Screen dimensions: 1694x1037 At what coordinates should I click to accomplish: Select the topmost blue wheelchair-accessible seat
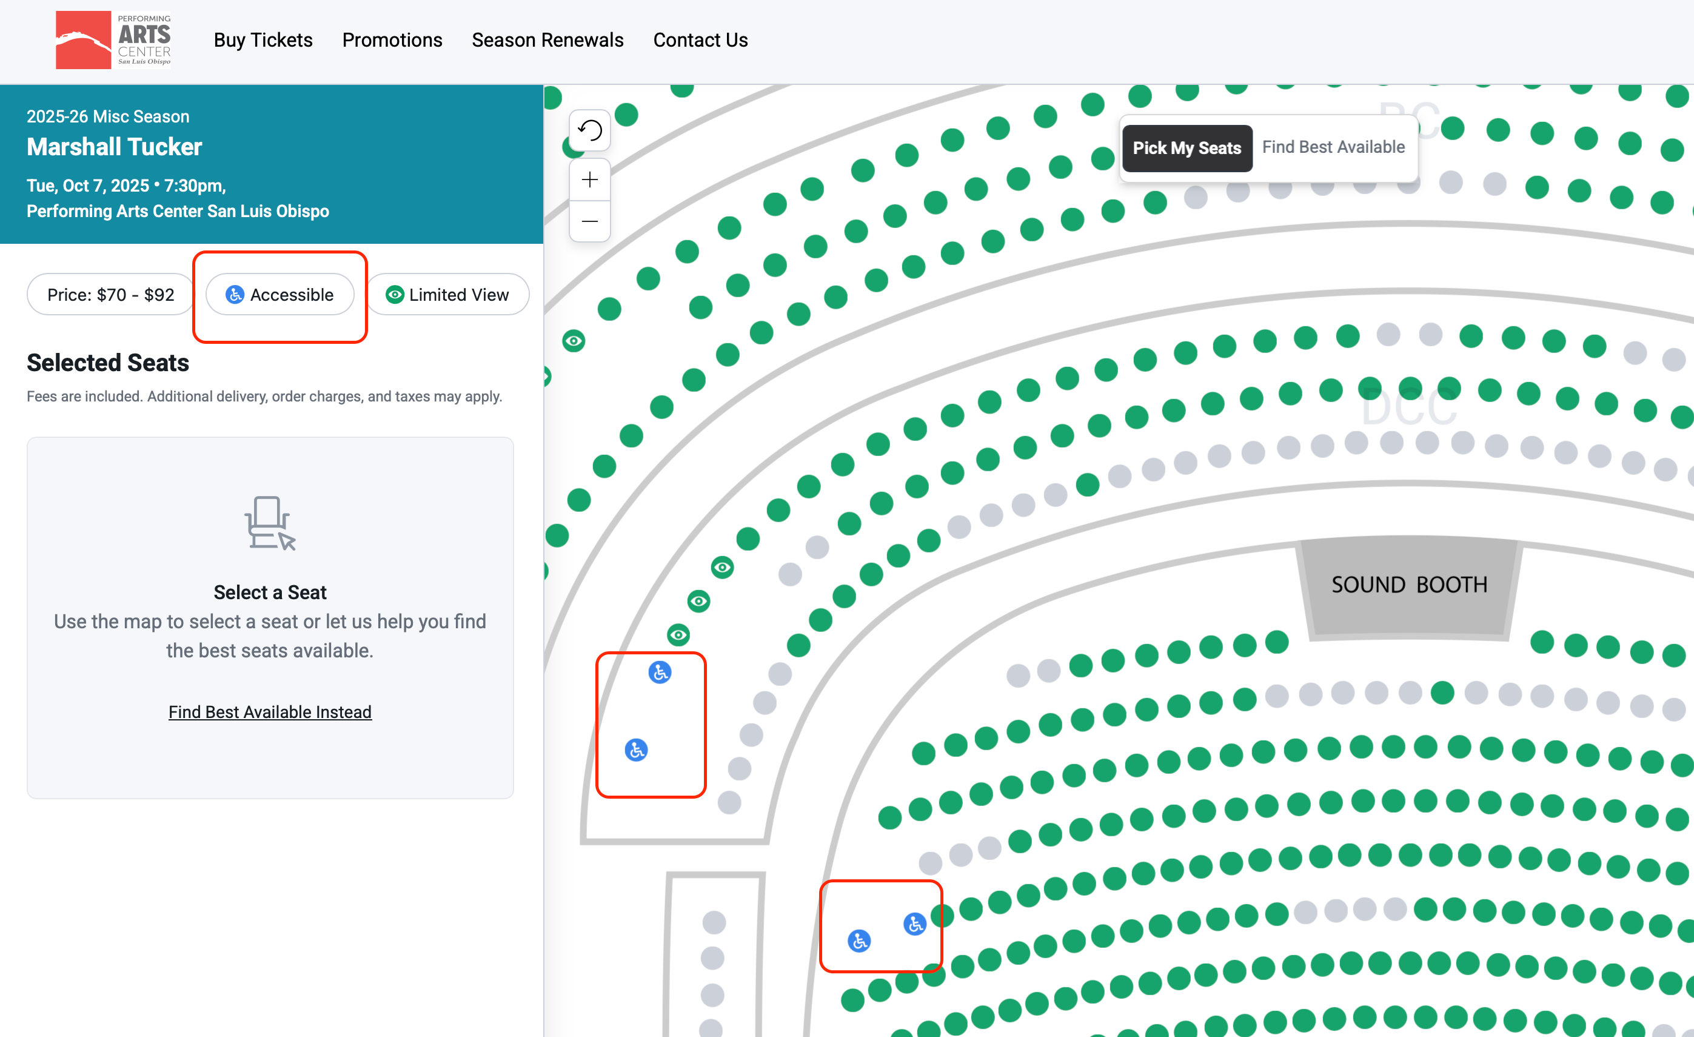(x=659, y=672)
